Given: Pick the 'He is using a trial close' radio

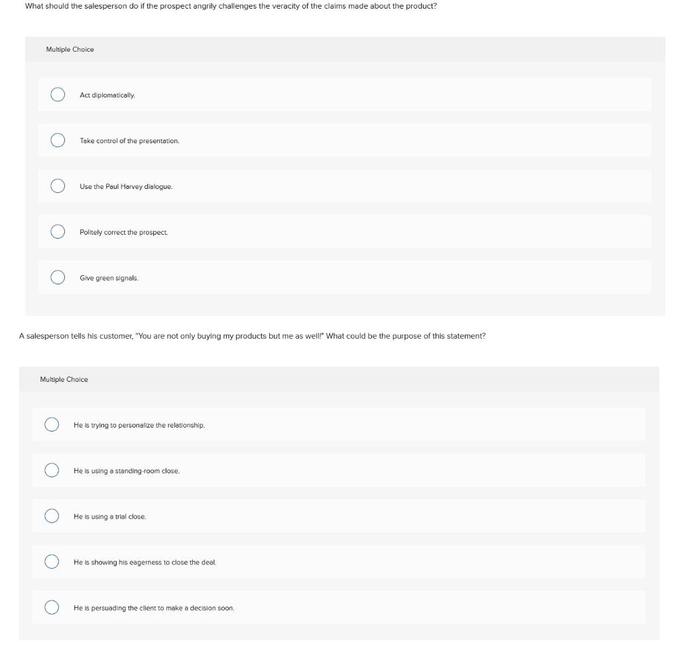Looking at the screenshot, I should [52, 516].
